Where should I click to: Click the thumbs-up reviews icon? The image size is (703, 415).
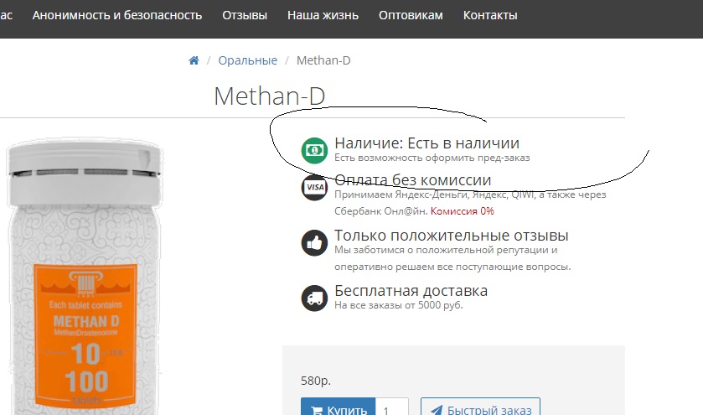tap(314, 243)
